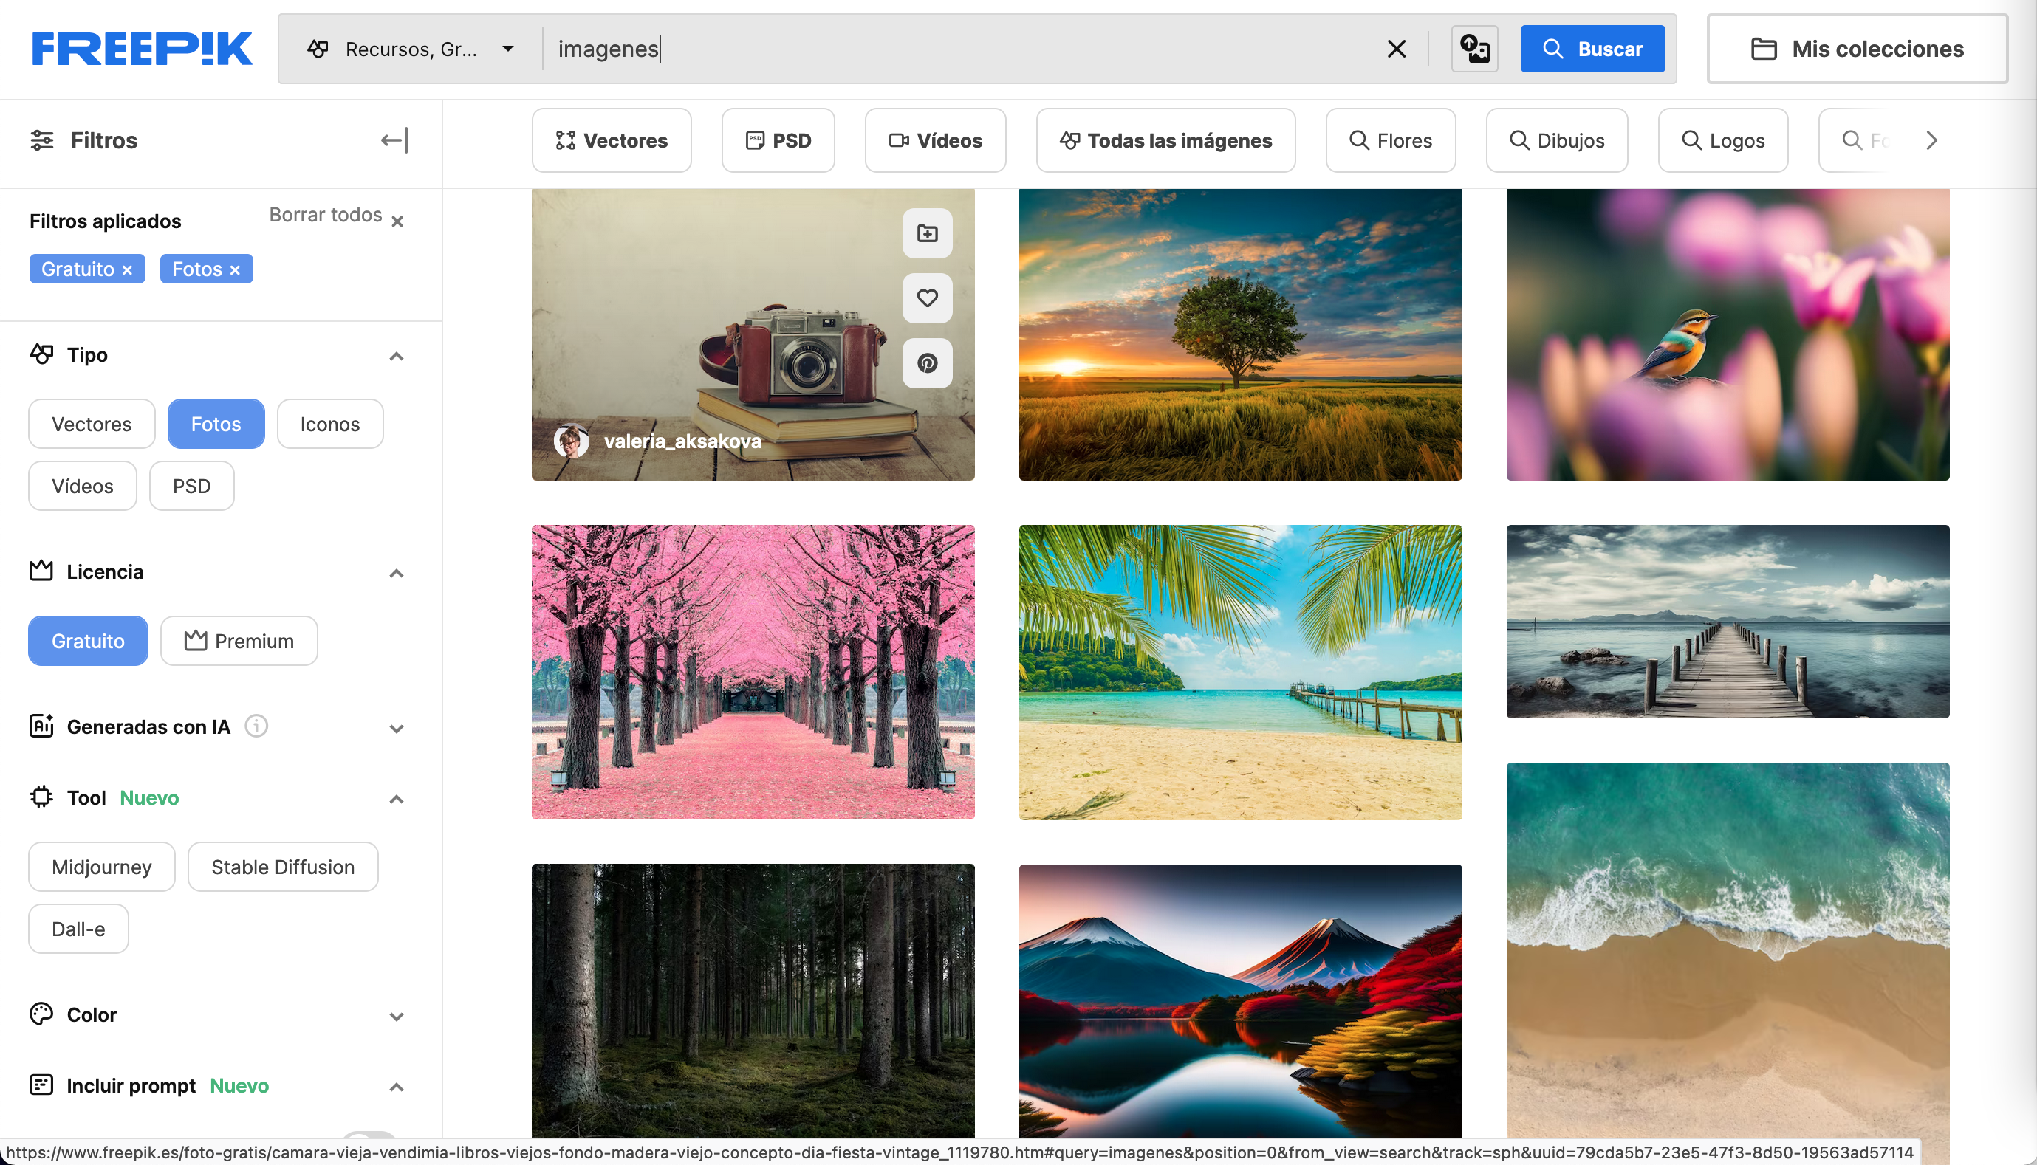The height and width of the screenshot is (1165, 2037).
Task: Open the pink cherry tree avenue photo
Action: pos(753,672)
